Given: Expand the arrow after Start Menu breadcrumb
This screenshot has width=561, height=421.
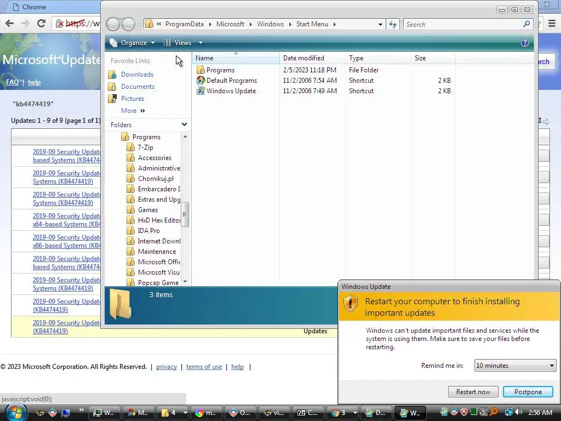Looking at the screenshot, I should [335, 24].
